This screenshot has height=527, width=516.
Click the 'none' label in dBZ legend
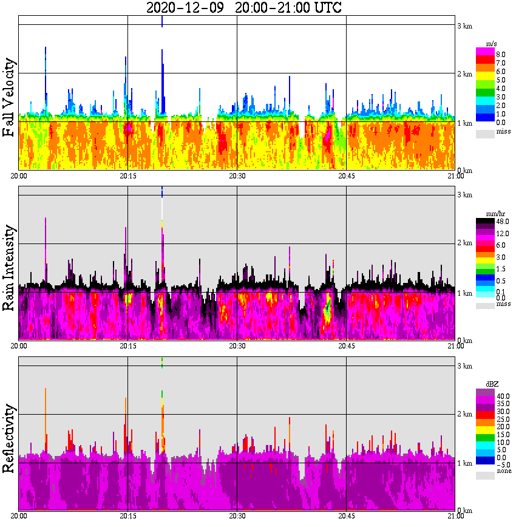[504, 471]
